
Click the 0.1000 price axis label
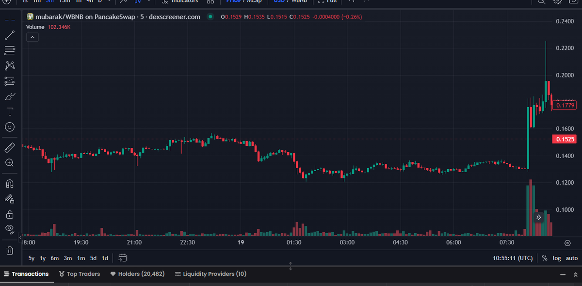(x=565, y=210)
